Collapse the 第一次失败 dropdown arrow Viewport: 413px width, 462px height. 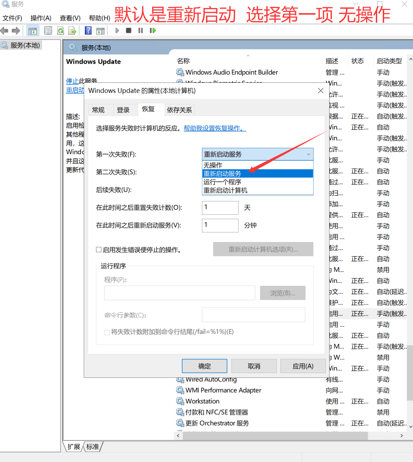coord(308,154)
